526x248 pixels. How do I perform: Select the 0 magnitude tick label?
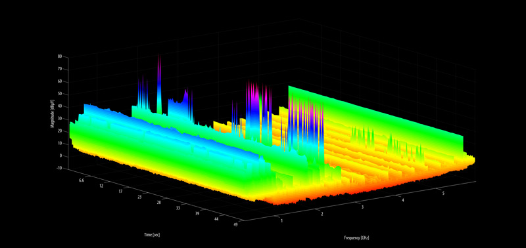61,155
